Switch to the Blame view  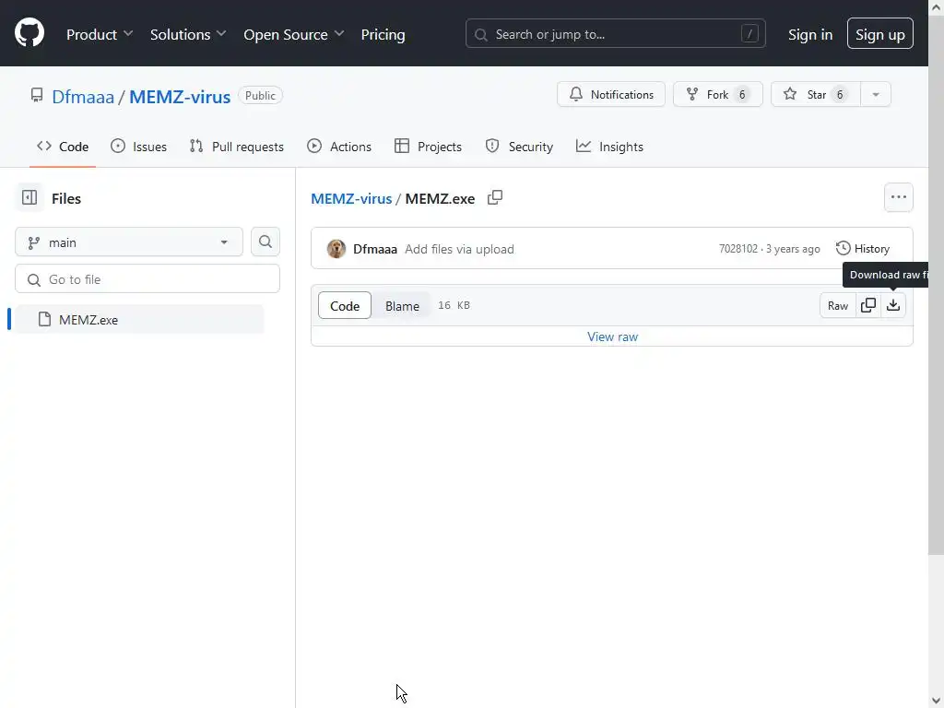click(x=402, y=306)
